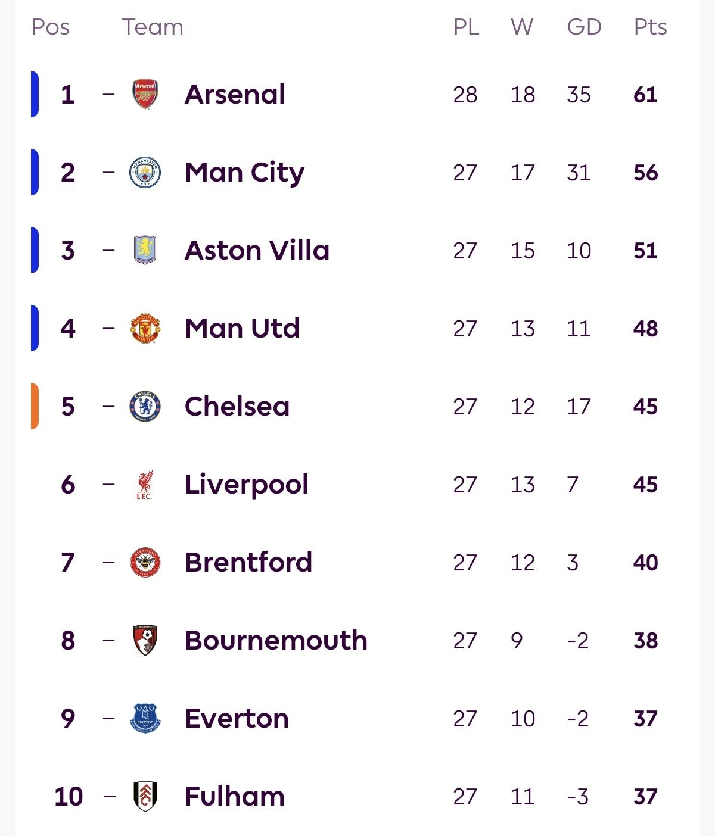Sort table by the Pts column header
Image resolution: width=715 pixels, height=836 pixels.
(x=650, y=27)
